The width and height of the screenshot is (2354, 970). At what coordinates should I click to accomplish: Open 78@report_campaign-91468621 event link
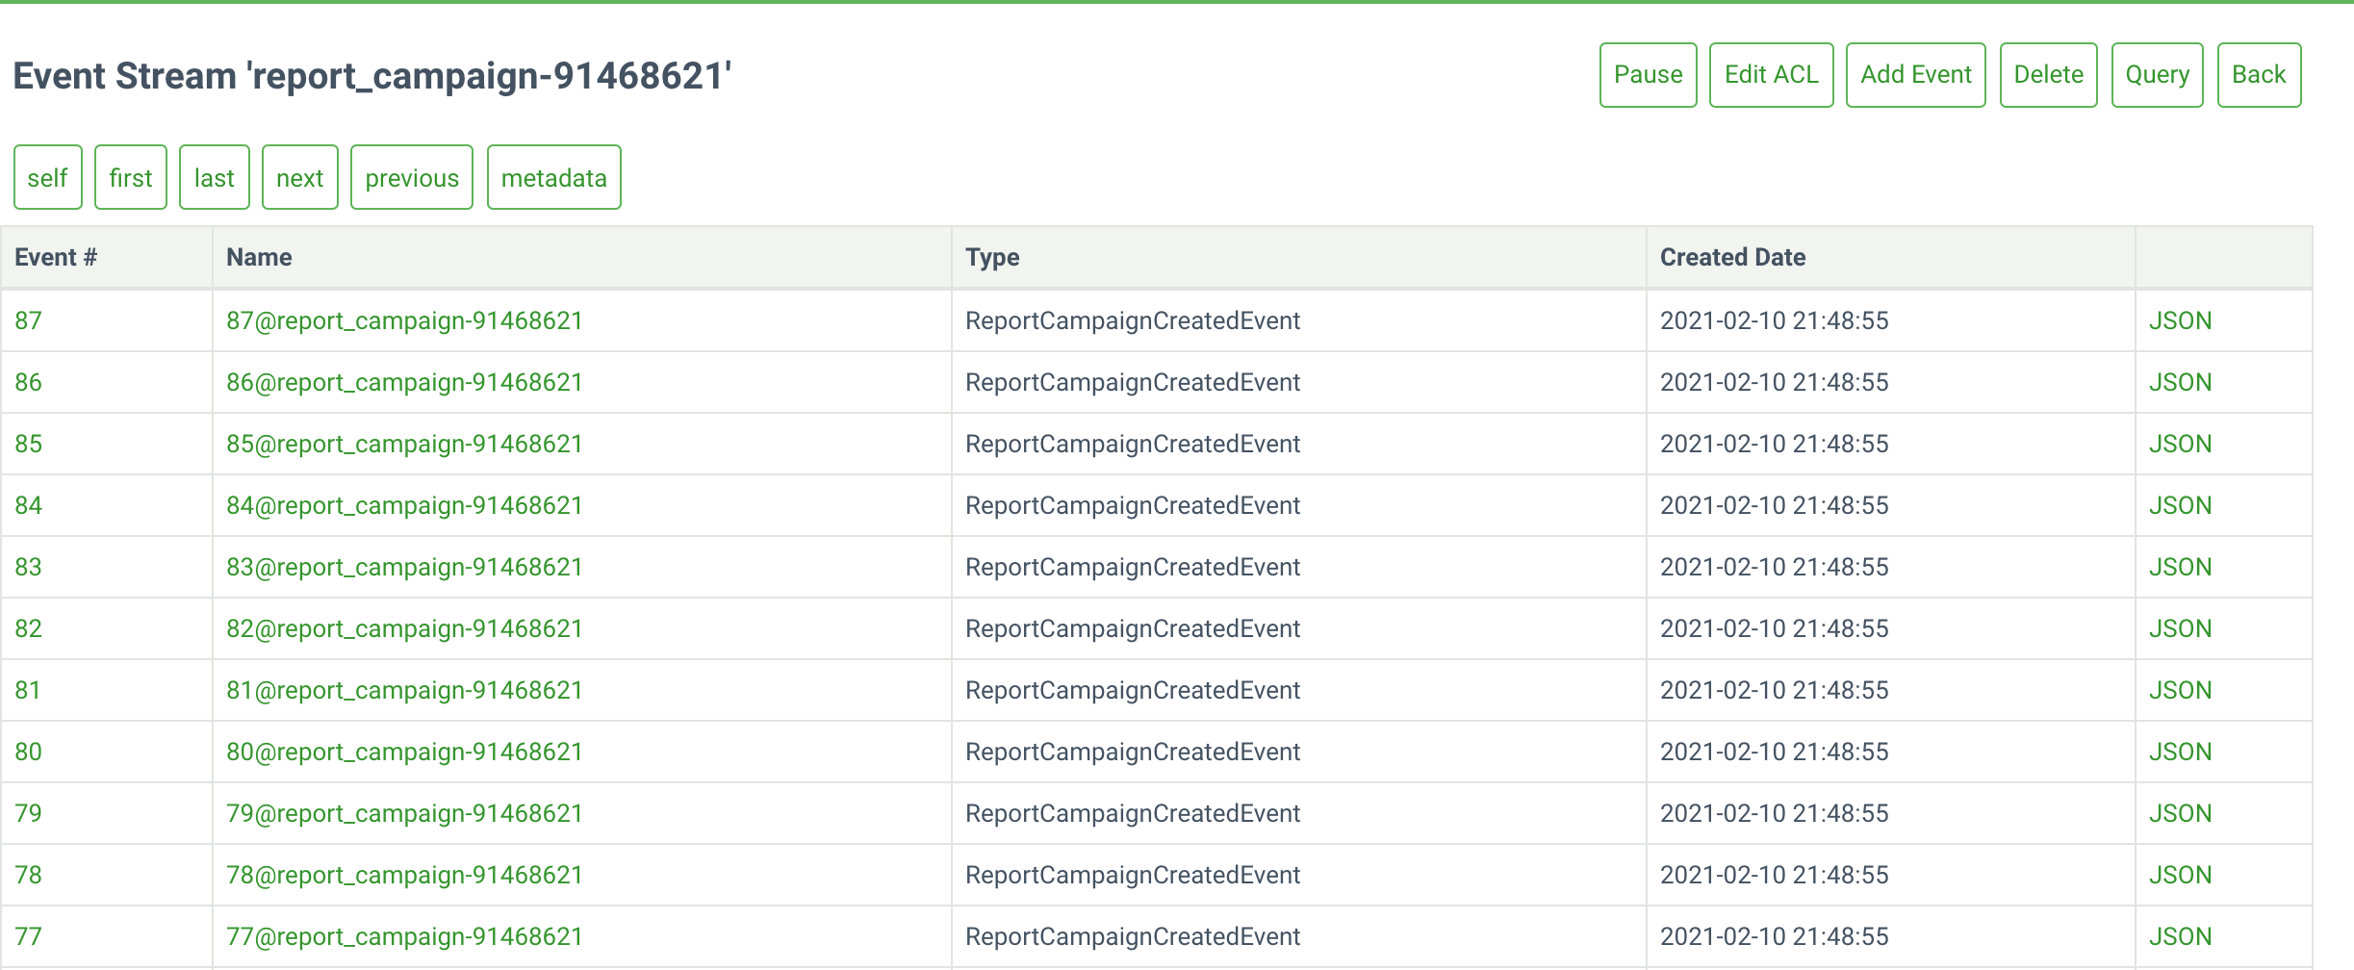click(x=404, y=875)
